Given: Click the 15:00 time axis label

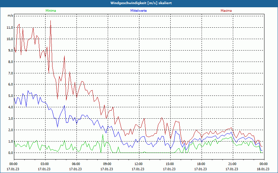Looking at the screenshot, I should pos(170,164).
